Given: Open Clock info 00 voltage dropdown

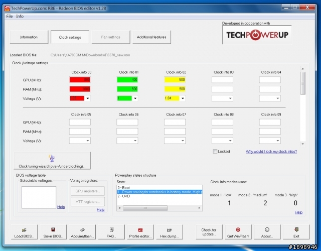Looking at the screenshot, I should pos(88,98).
